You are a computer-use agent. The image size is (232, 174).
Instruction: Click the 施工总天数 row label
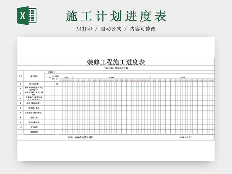[x=34, y=84]
